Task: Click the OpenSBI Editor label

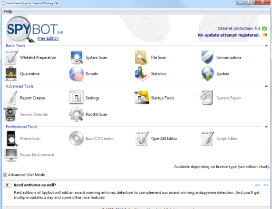Action: tap(164, 138)
